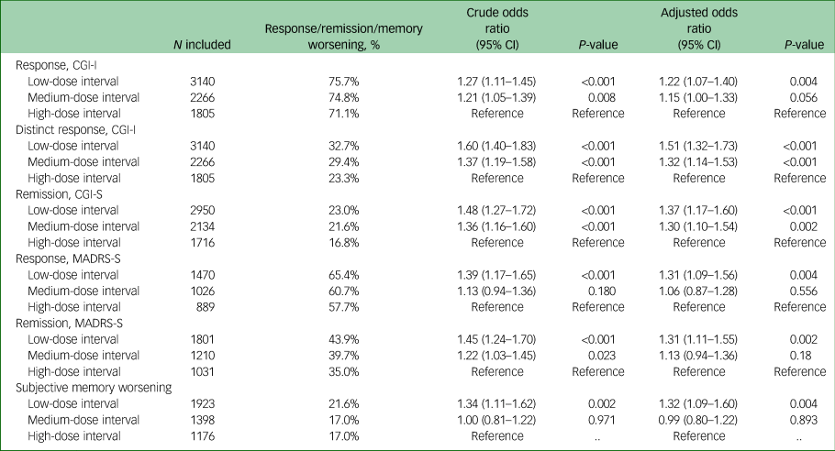Click the 'Response/remission/memory worsening, %' column header

point(343,37)
